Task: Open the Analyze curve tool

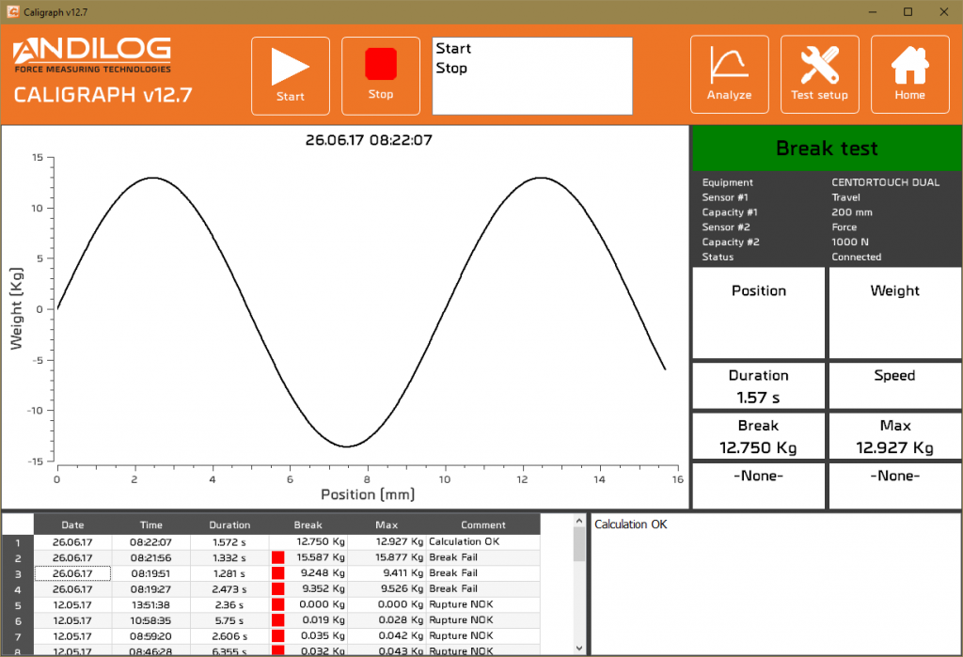Action: [x=729, y=75]
